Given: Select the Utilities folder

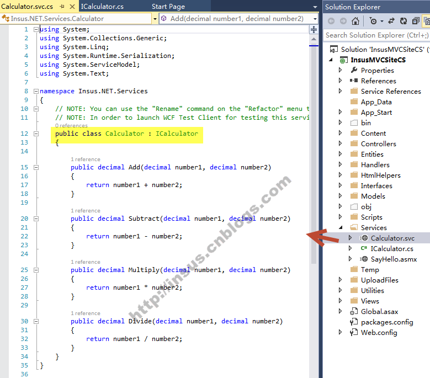Looking at the screenshot, I should (372, 290).
